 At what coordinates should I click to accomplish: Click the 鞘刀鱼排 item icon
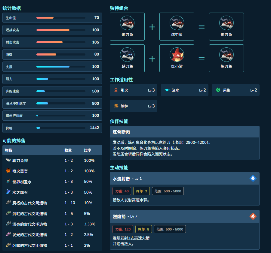click(8, 160)
